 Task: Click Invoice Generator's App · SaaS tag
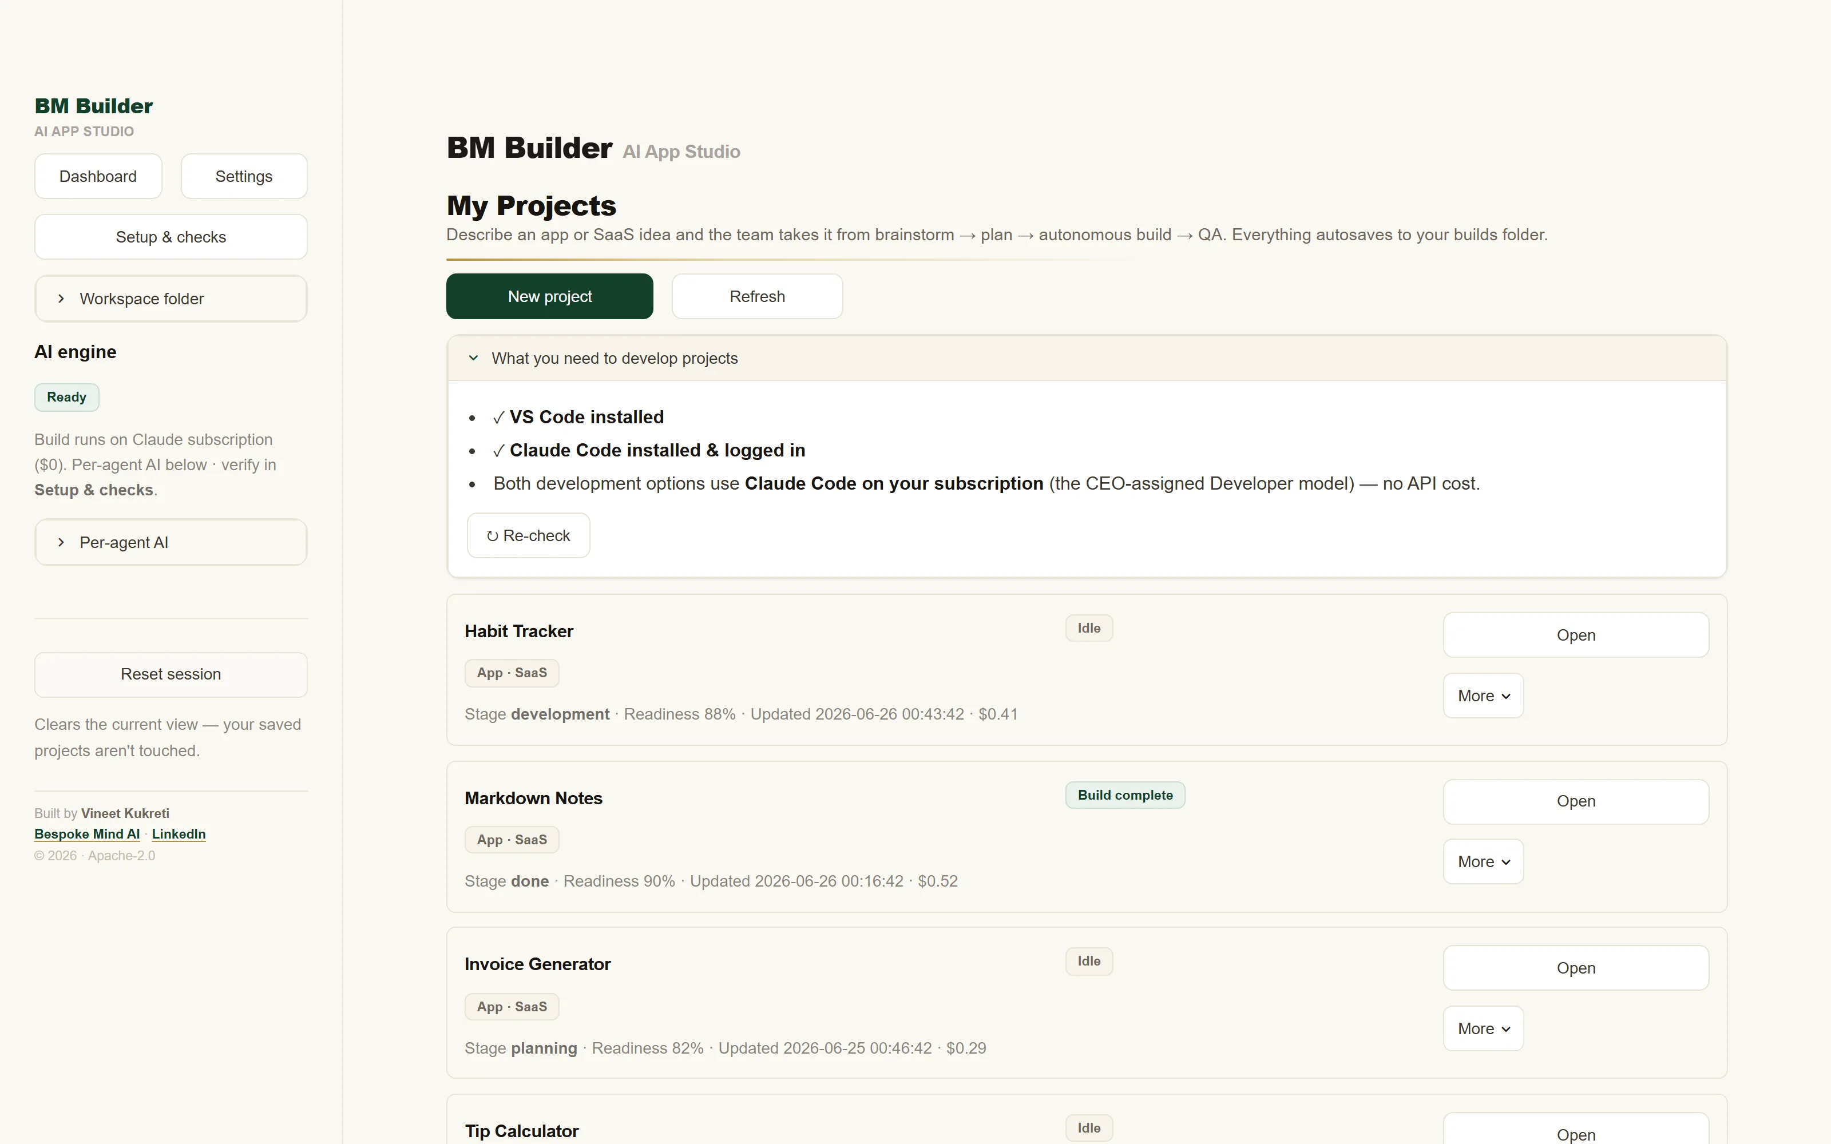point(512,1007)
